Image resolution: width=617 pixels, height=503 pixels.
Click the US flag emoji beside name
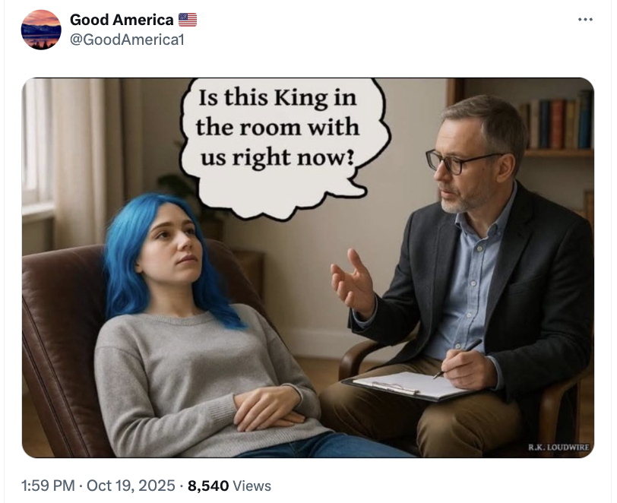point(187,20)
